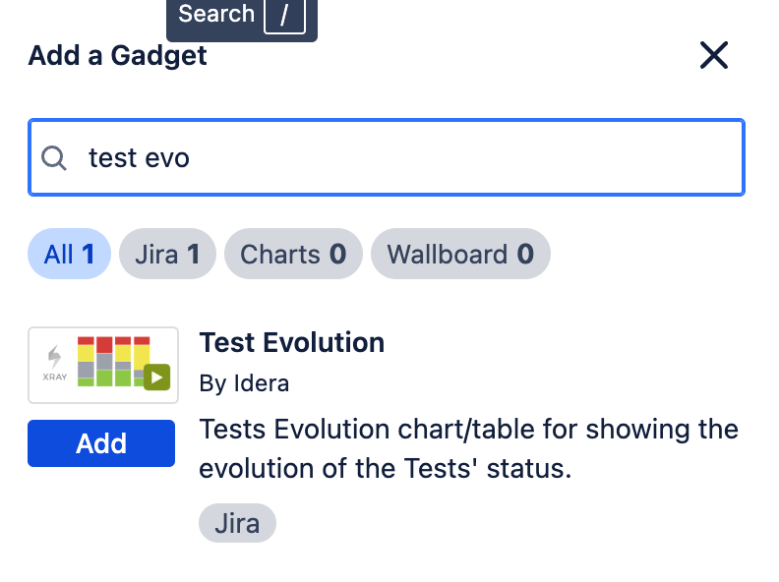
Task: Click the 'test evo' text in the search box
Action: tap(139, 158)
